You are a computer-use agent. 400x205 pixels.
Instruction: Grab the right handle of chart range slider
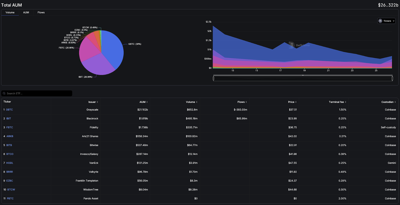point(392,78)
